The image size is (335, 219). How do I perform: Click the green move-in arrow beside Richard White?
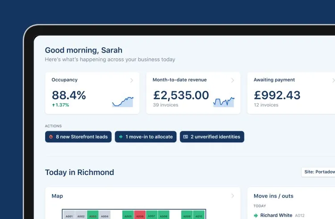point(256,215)
